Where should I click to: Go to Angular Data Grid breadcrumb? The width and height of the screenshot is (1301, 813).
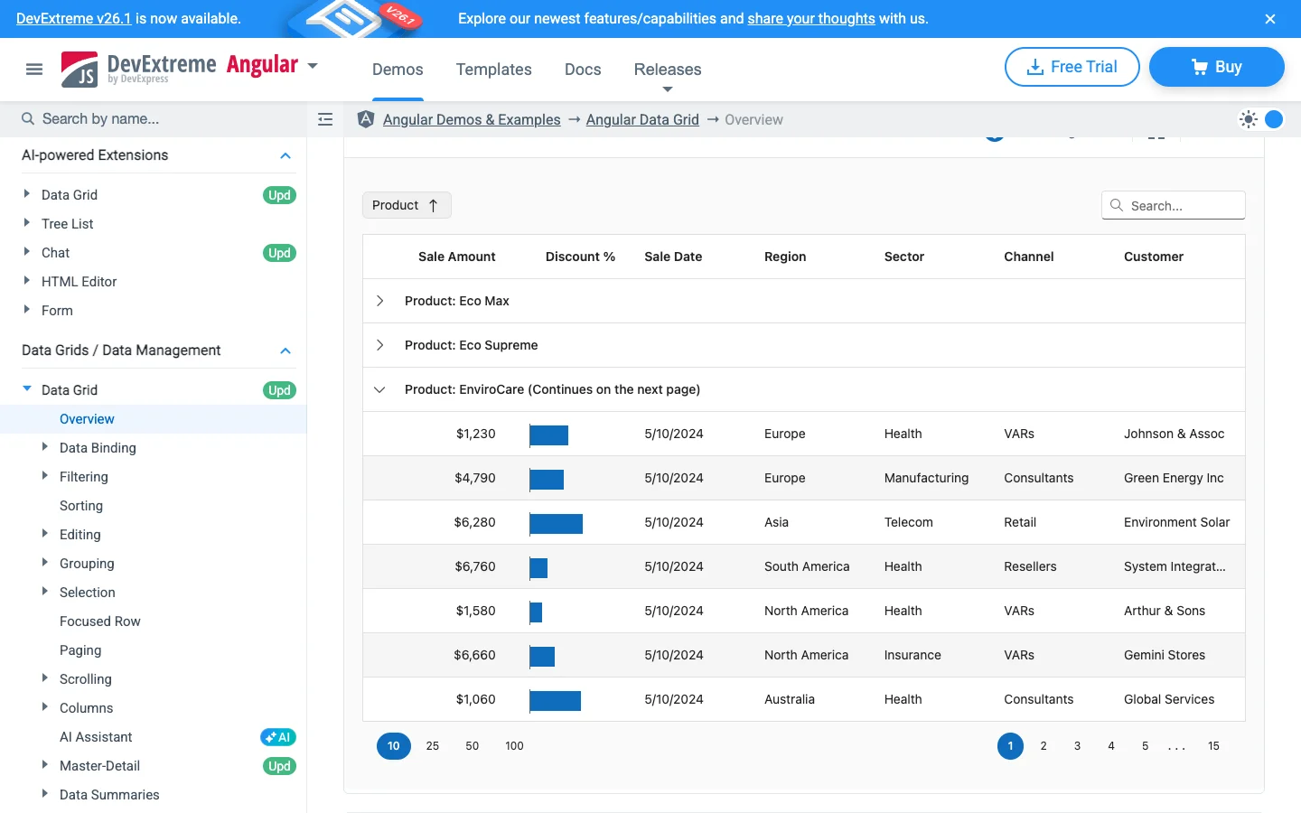[x=642, y=119]
